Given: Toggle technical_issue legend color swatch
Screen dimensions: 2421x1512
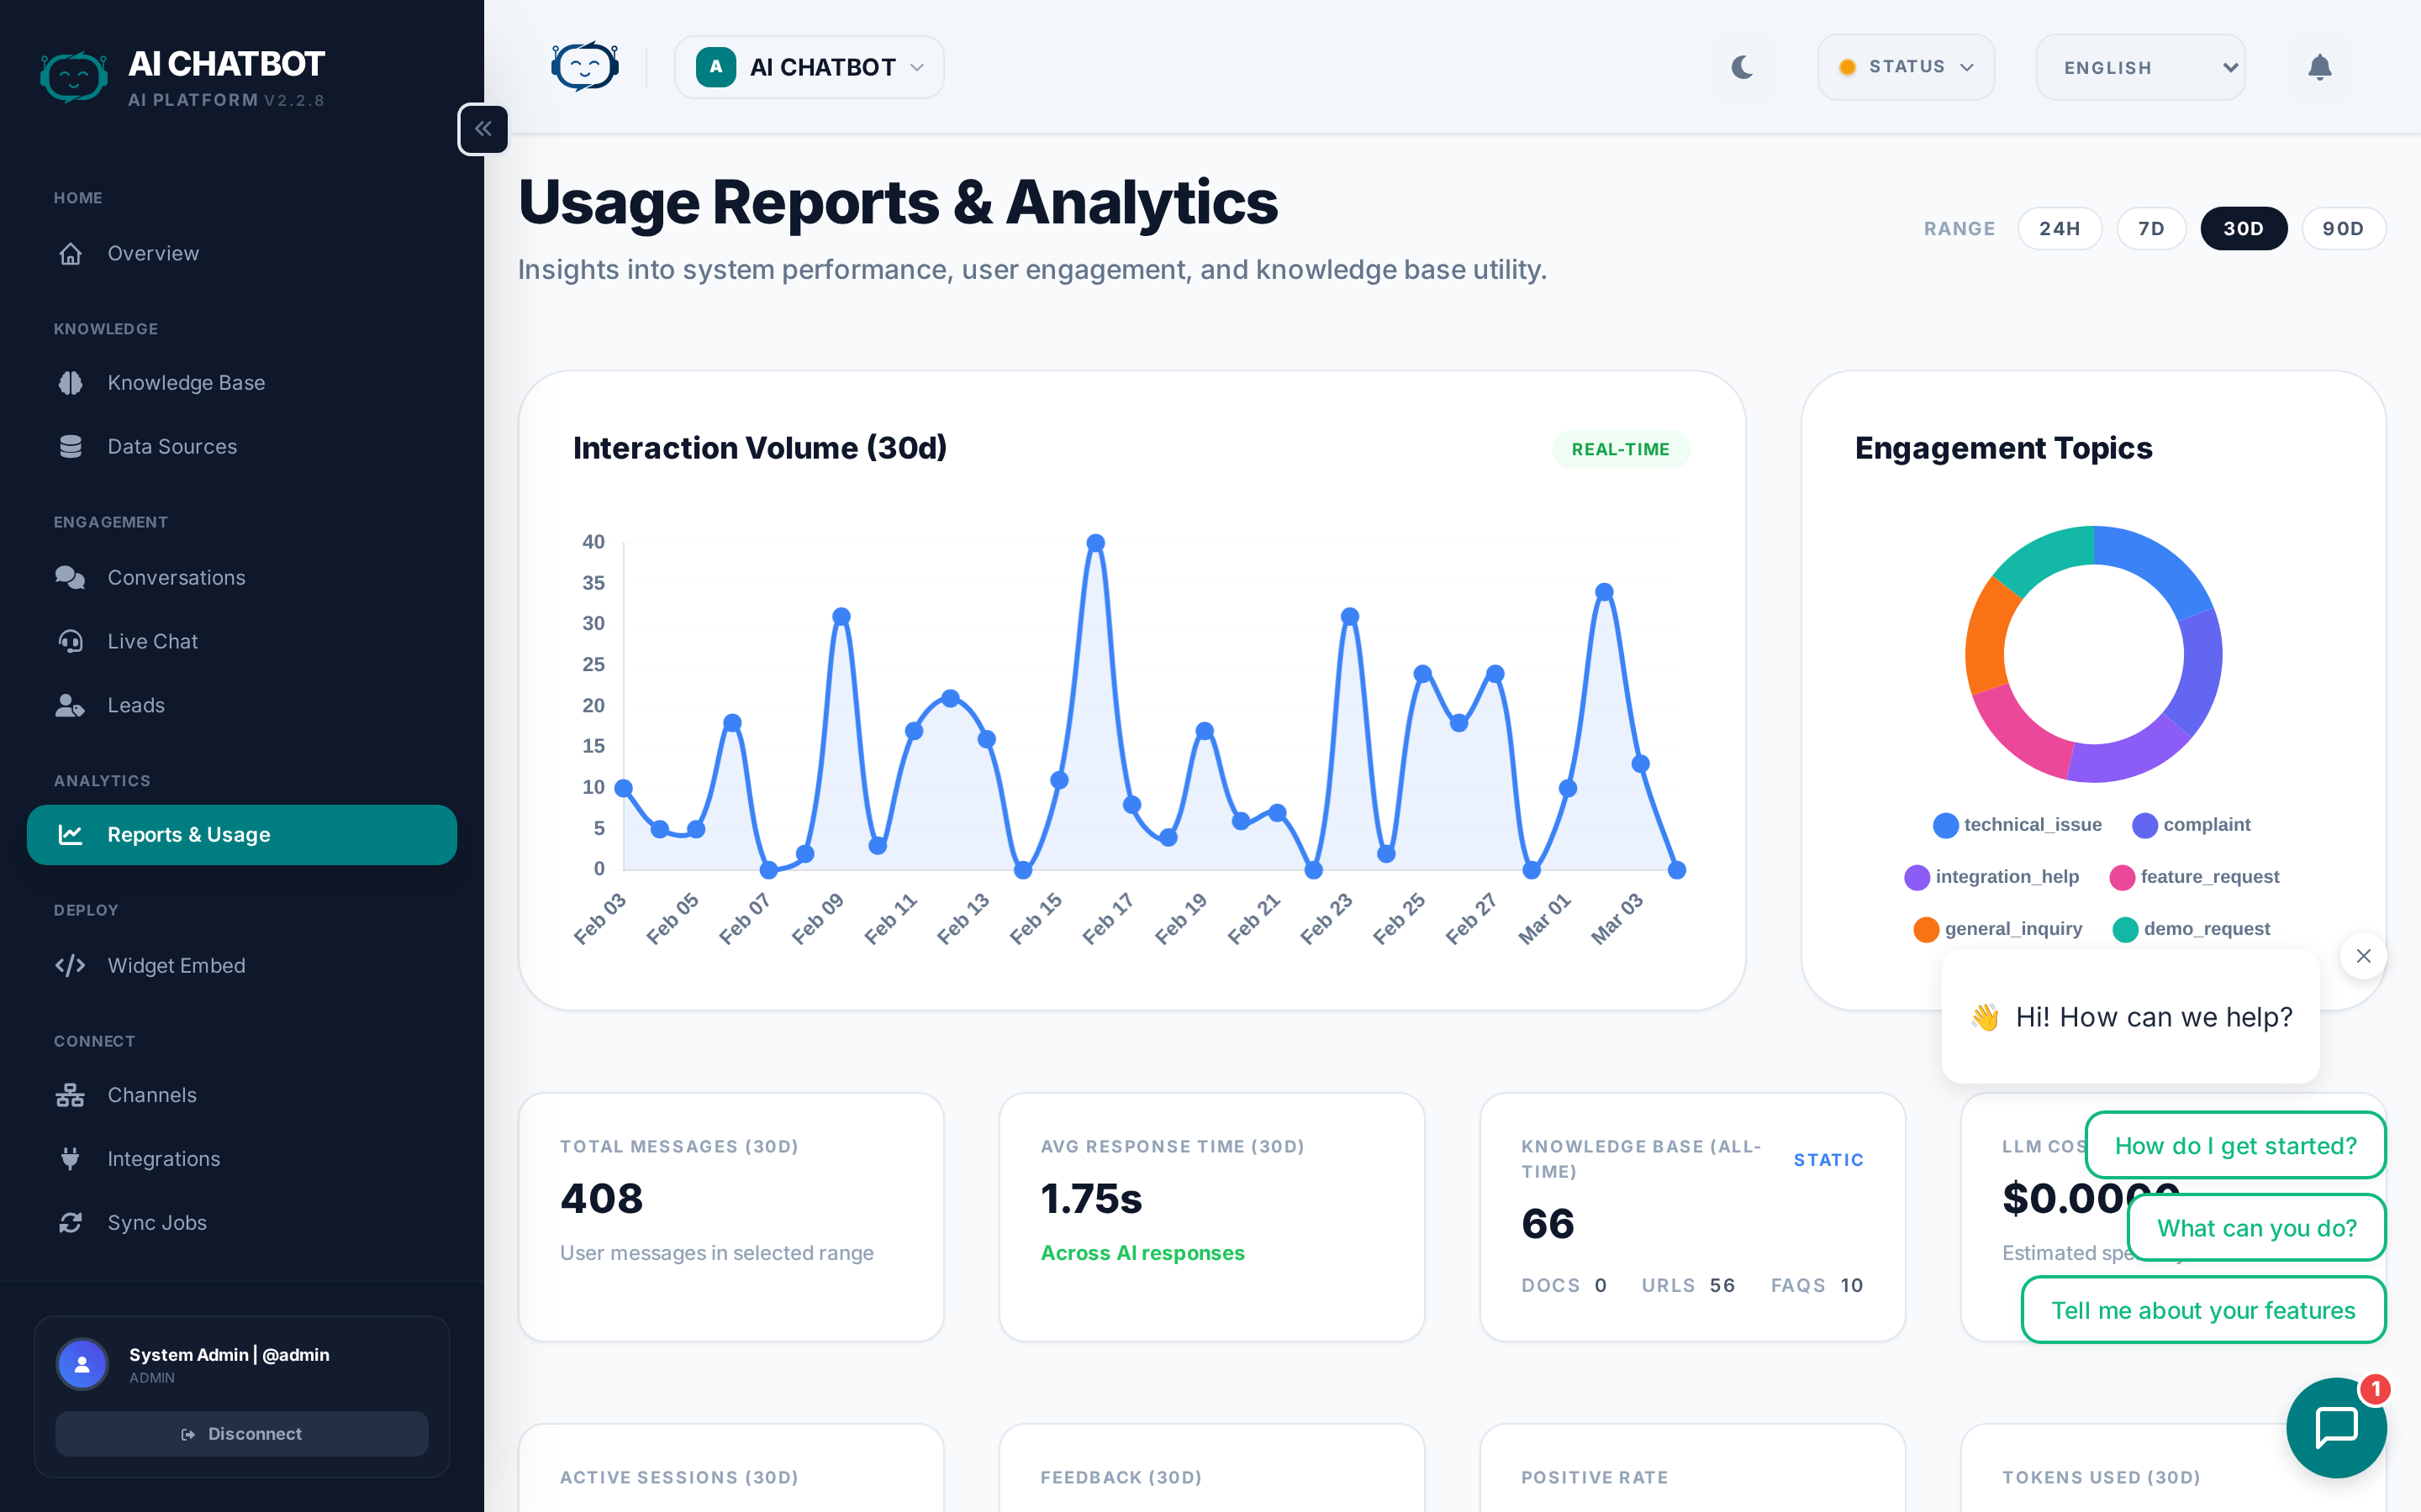Looking at the screenshot, I should tap(1945, 825).
